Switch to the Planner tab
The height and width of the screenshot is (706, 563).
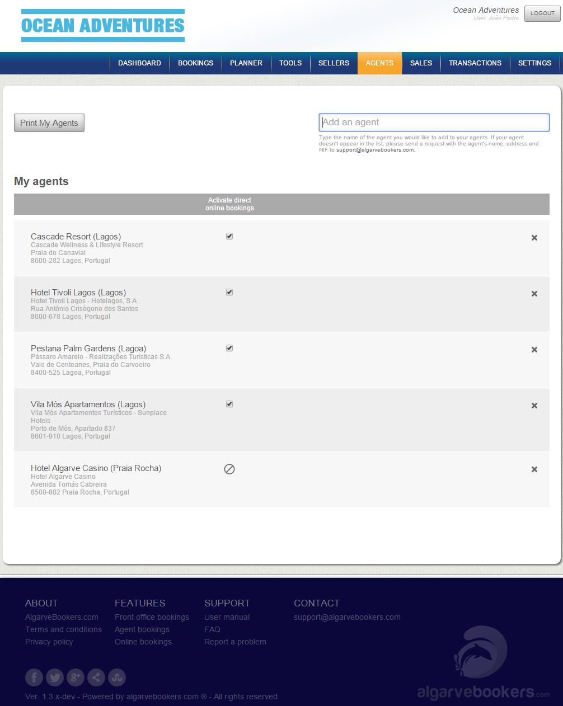pos(246,63)
